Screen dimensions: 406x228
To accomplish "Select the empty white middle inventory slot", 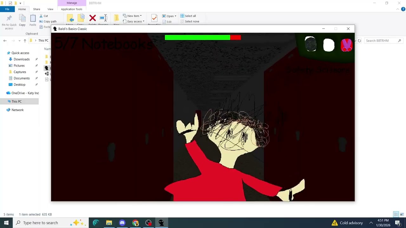I will pos(329,45).
